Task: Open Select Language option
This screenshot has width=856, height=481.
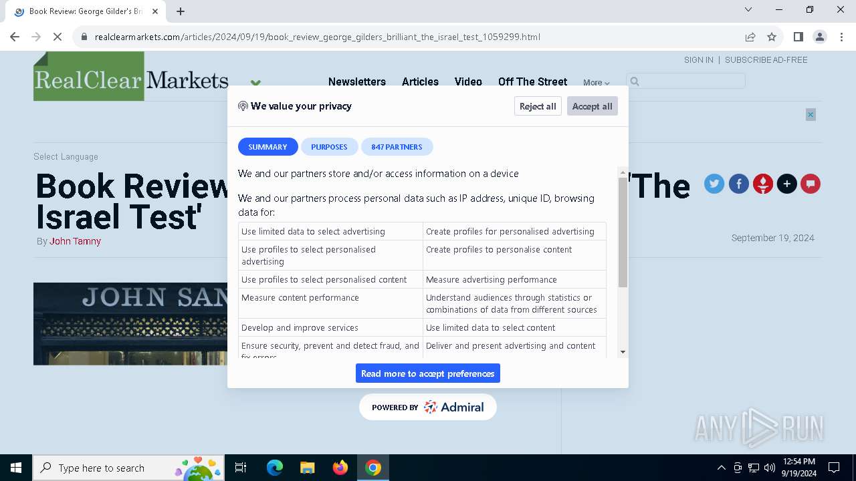Action: click(x=66, y=156)
